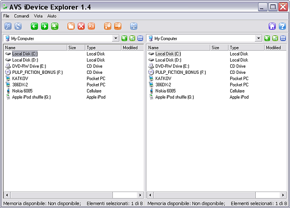The height and width of the screenshot is (208, 290).
Task: Click left panel's horizontal scrollbar thumb
Action: [x=62, y=195]
